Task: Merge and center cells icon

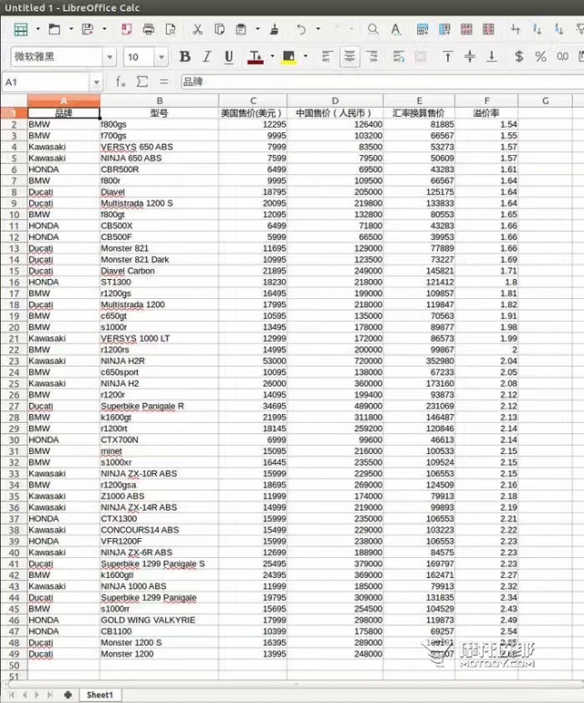Action: (x=421, y=57)
